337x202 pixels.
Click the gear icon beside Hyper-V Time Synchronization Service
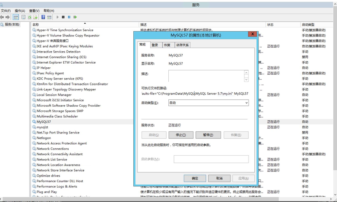pos(34,30)
